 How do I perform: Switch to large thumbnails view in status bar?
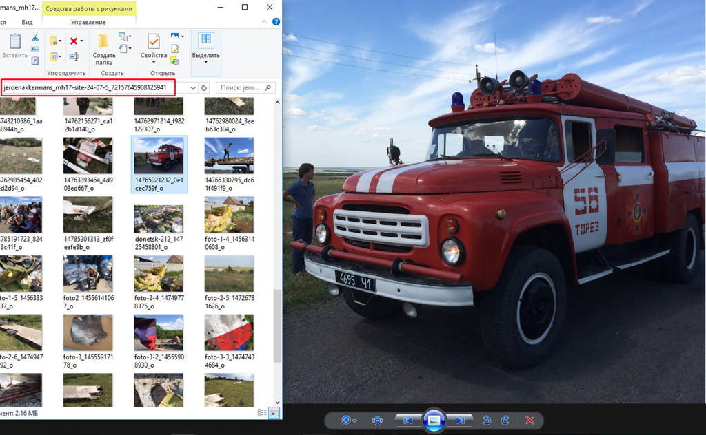[274, 412]
